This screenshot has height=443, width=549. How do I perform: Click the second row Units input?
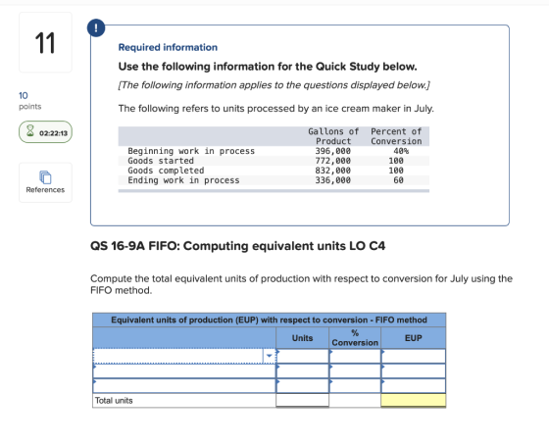[303, 370]
